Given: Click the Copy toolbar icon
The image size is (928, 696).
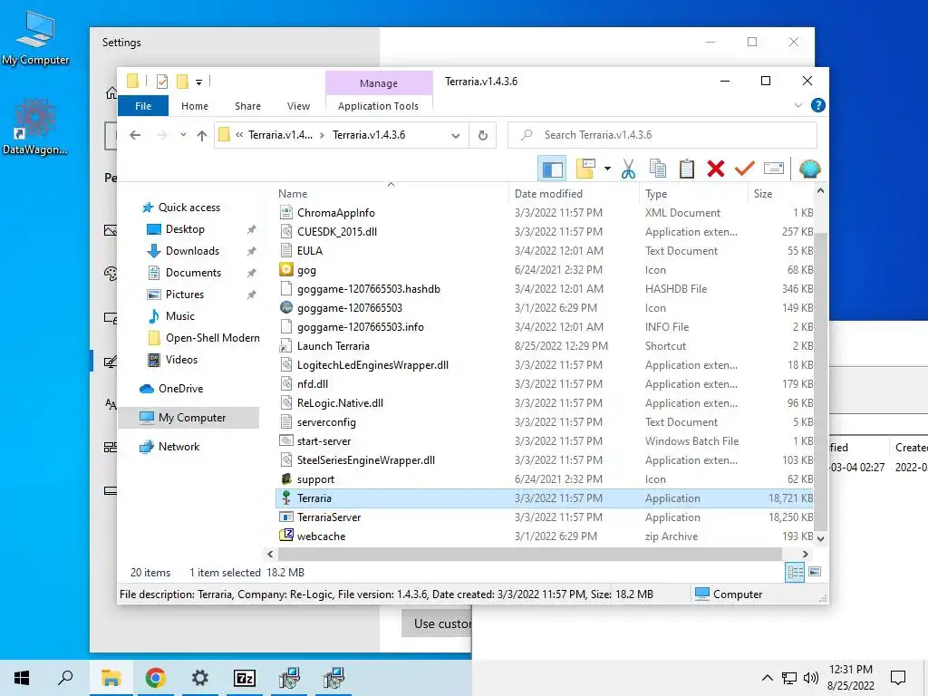Looking at the screenshot, I should click(x=658, y=169).
